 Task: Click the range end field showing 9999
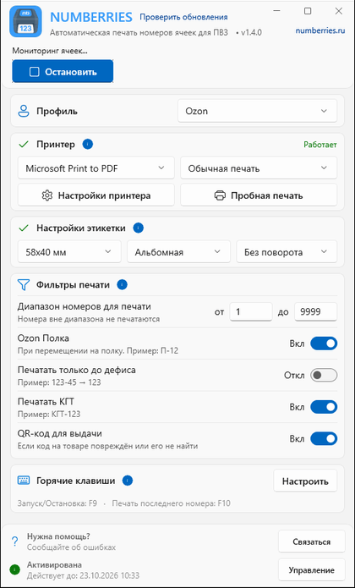315,312
